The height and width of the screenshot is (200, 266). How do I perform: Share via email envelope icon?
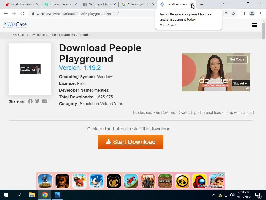[x=44, y=101]
